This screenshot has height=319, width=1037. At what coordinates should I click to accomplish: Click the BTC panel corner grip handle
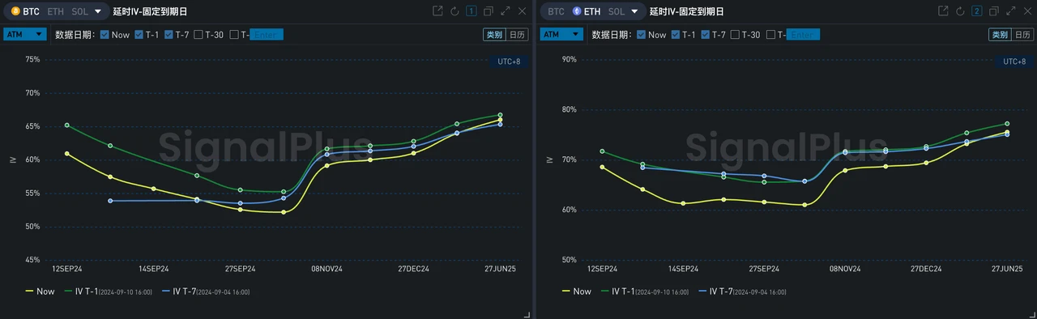click(x=527, y=314)
